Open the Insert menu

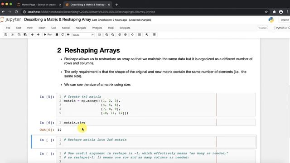(42, 28)
